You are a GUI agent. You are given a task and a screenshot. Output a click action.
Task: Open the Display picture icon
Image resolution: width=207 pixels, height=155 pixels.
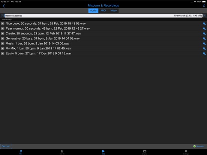click(145, 151)
